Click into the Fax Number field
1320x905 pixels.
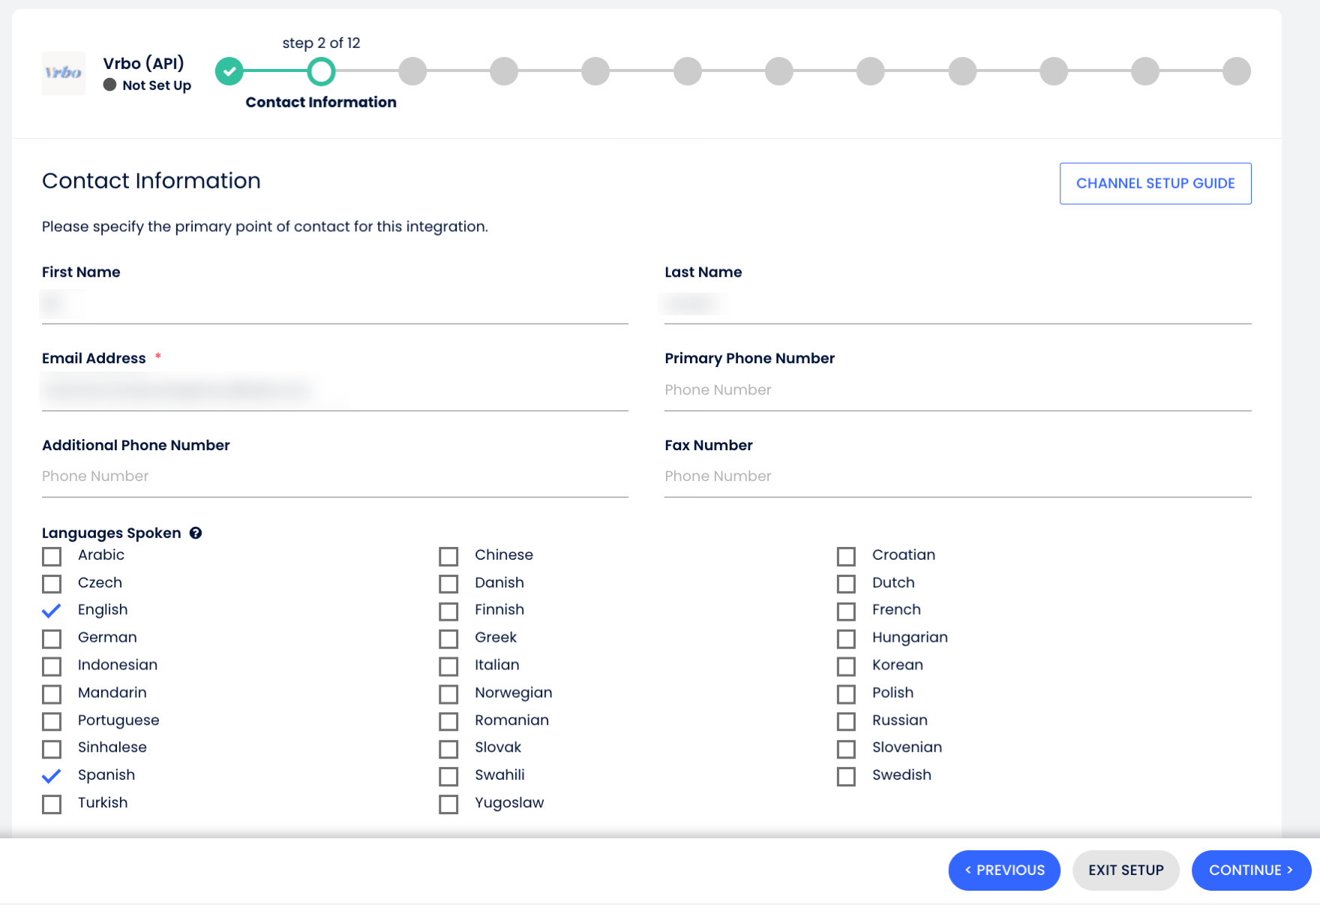957,477
